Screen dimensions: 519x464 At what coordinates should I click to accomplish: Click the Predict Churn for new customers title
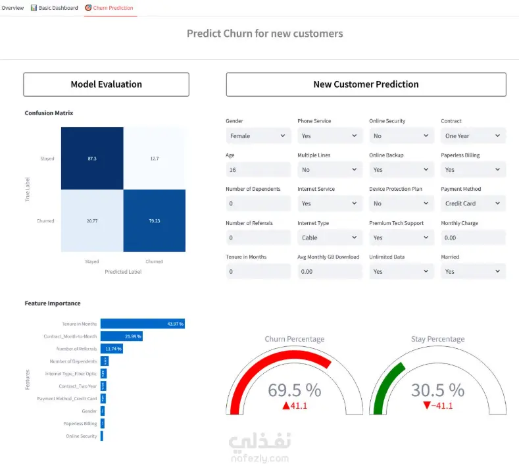click(265, 34)
